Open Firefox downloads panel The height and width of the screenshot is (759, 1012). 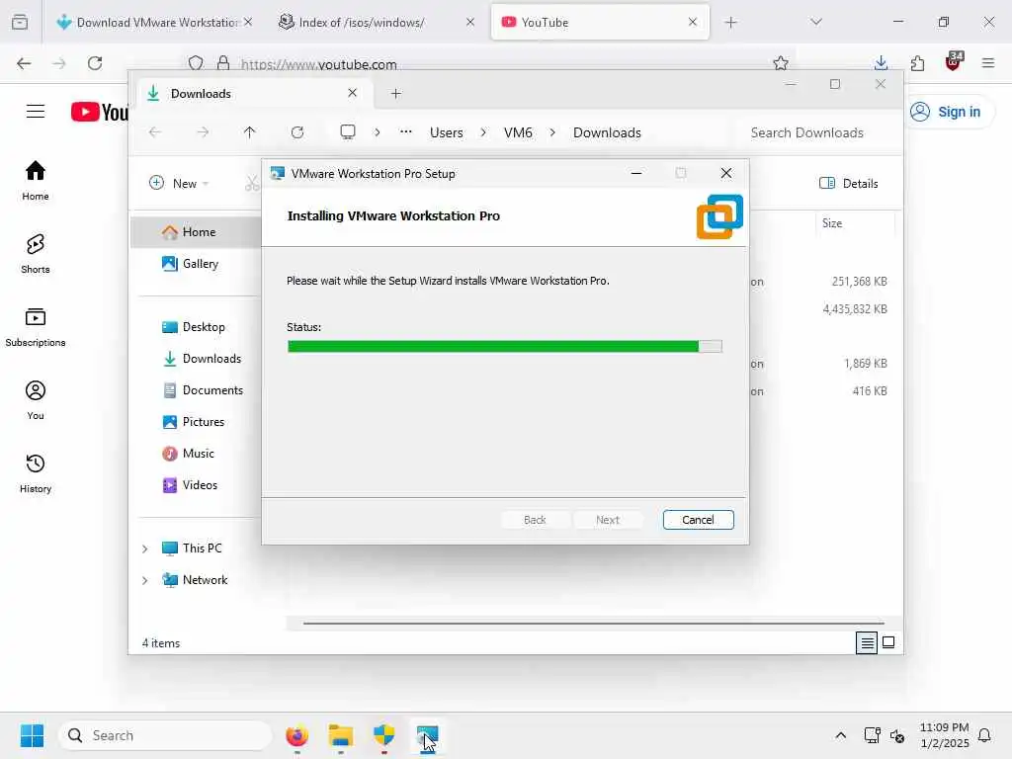(x=881, y=63)
